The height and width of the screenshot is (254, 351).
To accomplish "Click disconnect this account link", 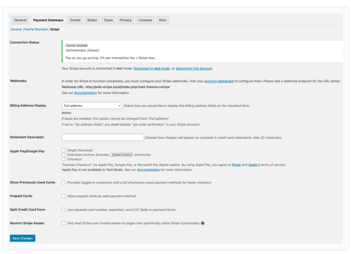I will 194,68.
